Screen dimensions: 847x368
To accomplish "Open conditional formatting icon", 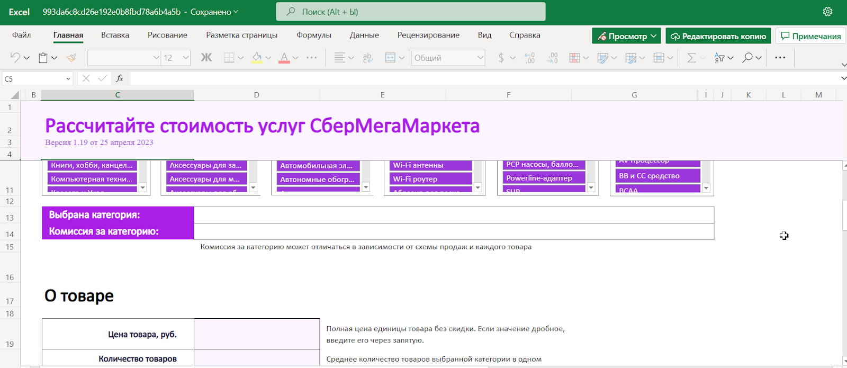I will tap(574, 58).
